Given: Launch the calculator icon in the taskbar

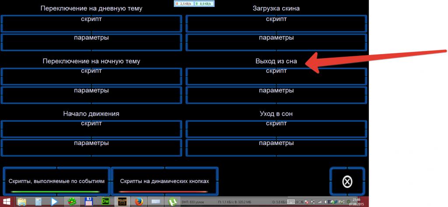Looking at the screenshot, I should coord(38,202).
